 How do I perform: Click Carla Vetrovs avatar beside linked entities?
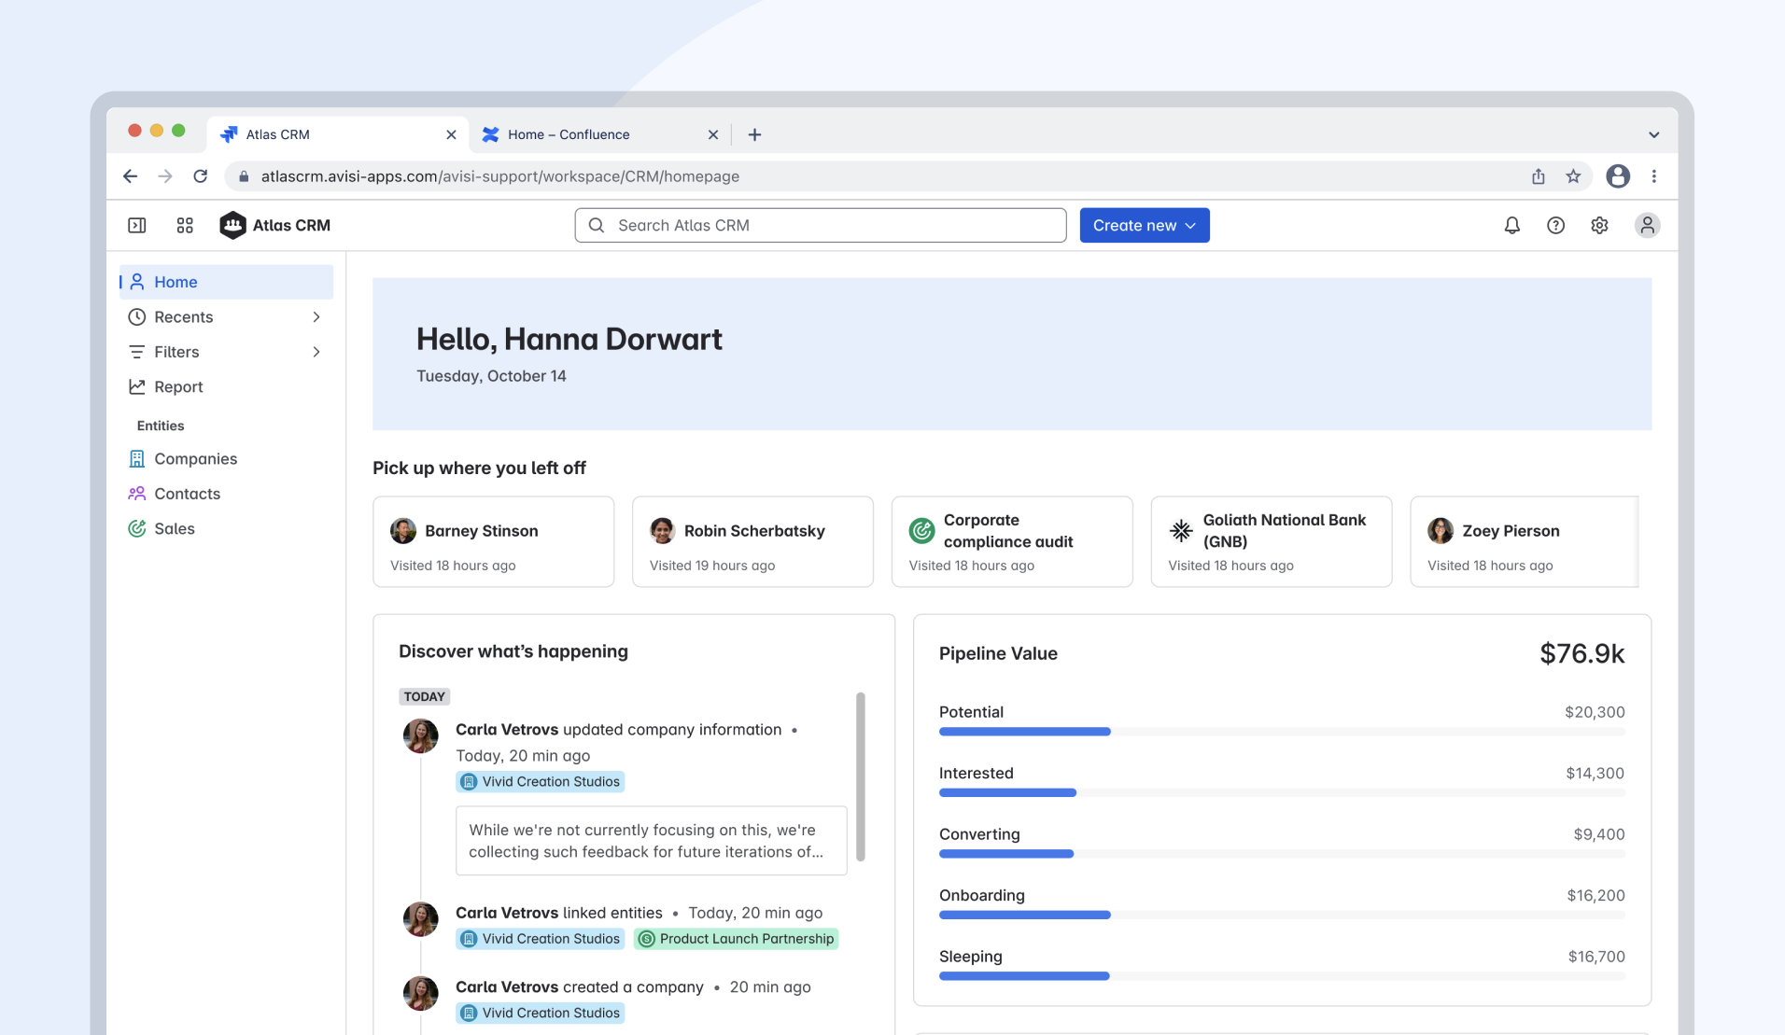[x=420, y=919]
